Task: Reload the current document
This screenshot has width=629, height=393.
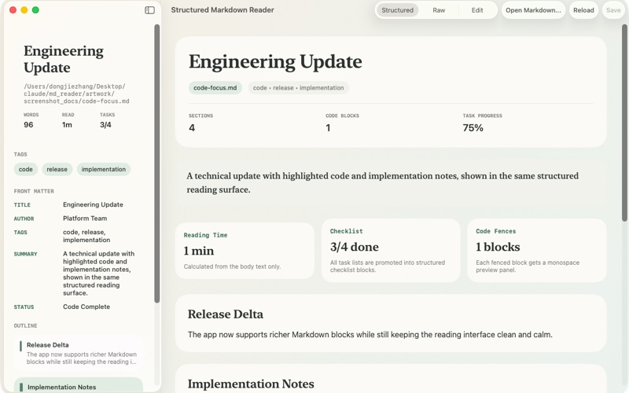Action: click(583, 10)
